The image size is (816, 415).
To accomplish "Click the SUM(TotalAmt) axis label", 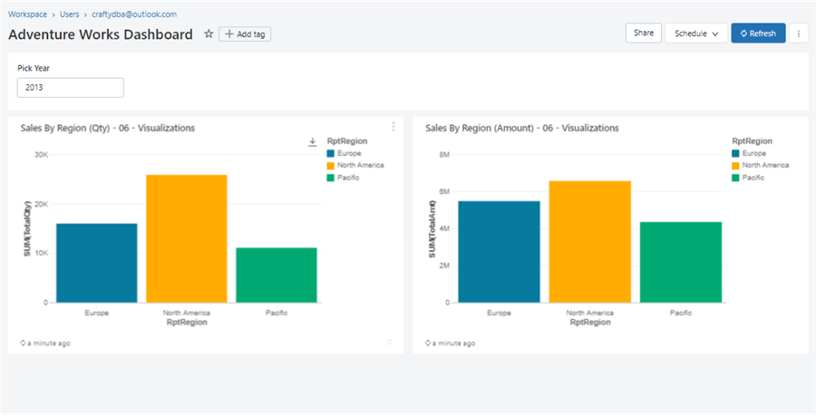I will 432,229.
